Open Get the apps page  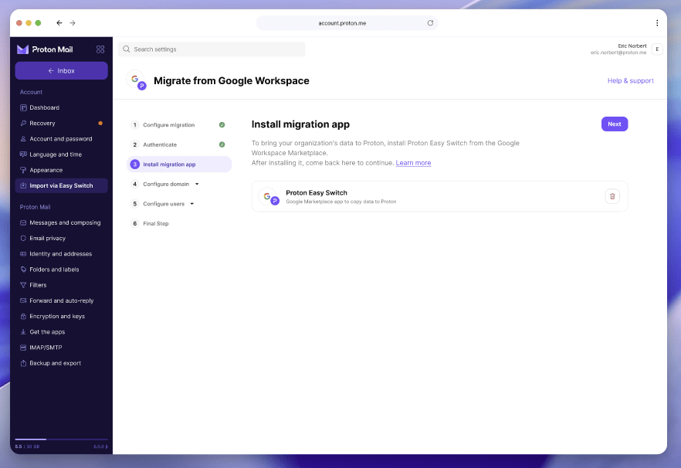coord(61,332)
